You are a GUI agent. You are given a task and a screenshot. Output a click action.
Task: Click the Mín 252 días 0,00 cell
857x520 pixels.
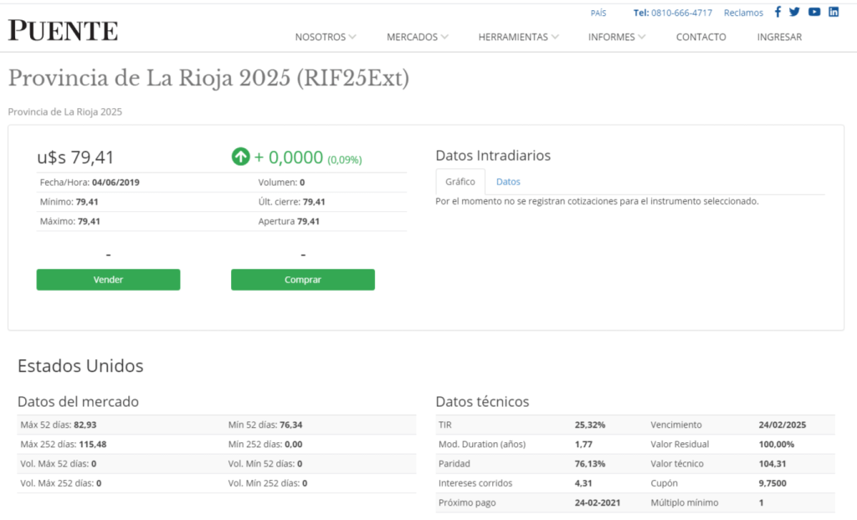pyautogui.click(x=265, y=444)
